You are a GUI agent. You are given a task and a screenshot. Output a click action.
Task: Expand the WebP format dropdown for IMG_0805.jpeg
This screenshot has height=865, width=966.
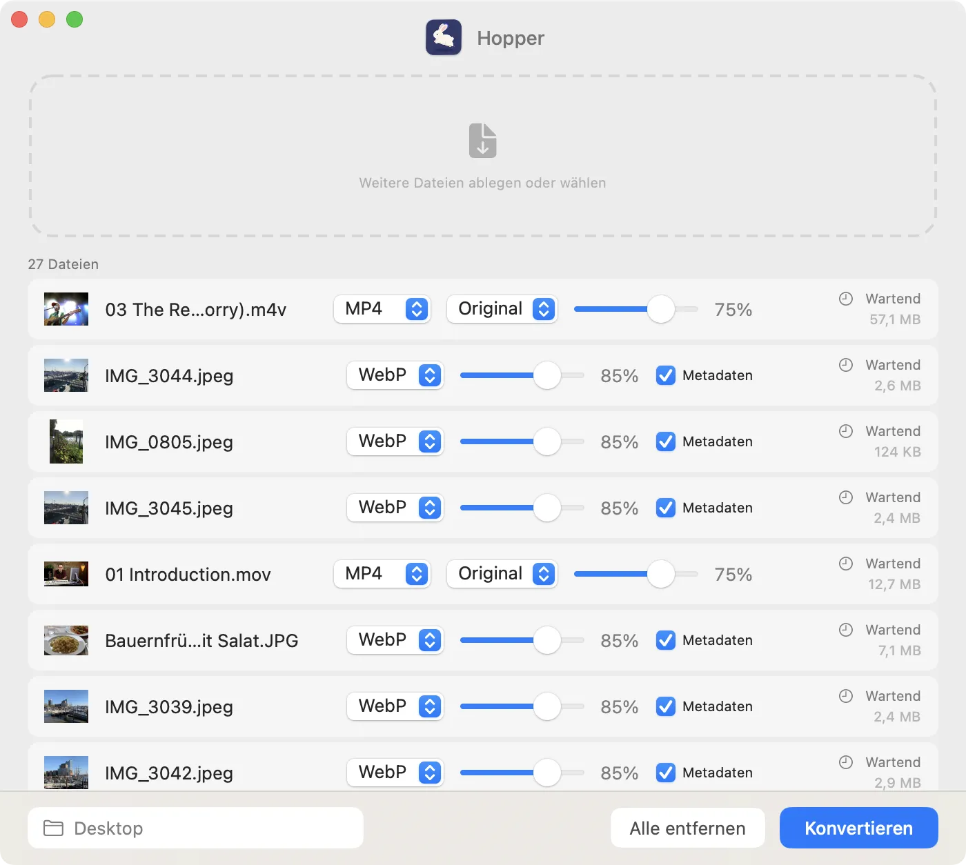395,441
